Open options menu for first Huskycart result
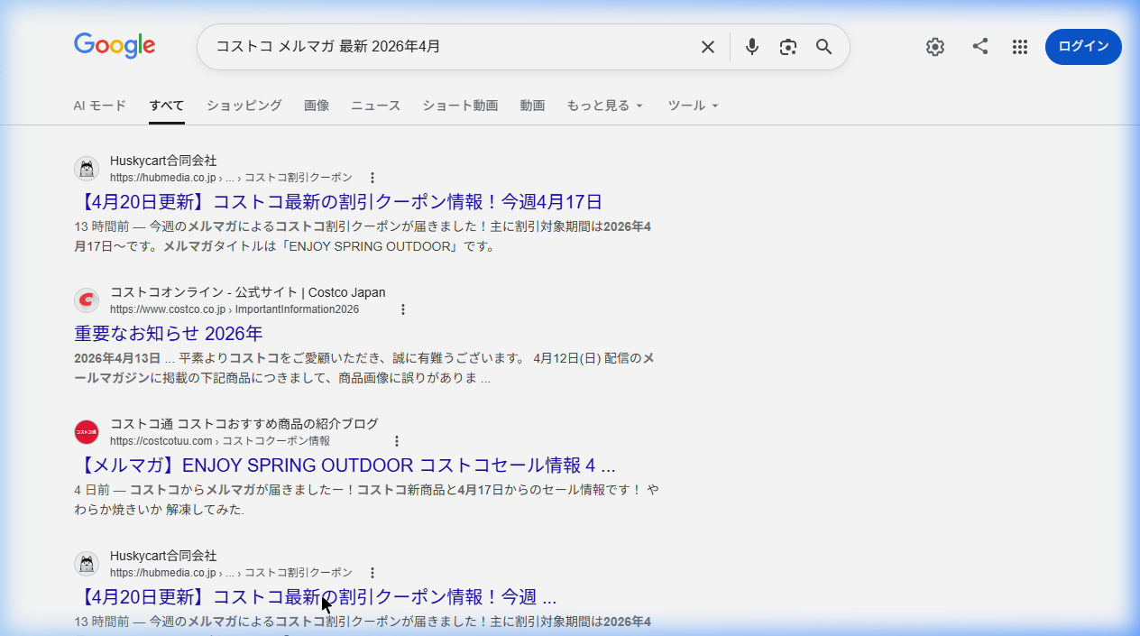 tap(372, 178)
